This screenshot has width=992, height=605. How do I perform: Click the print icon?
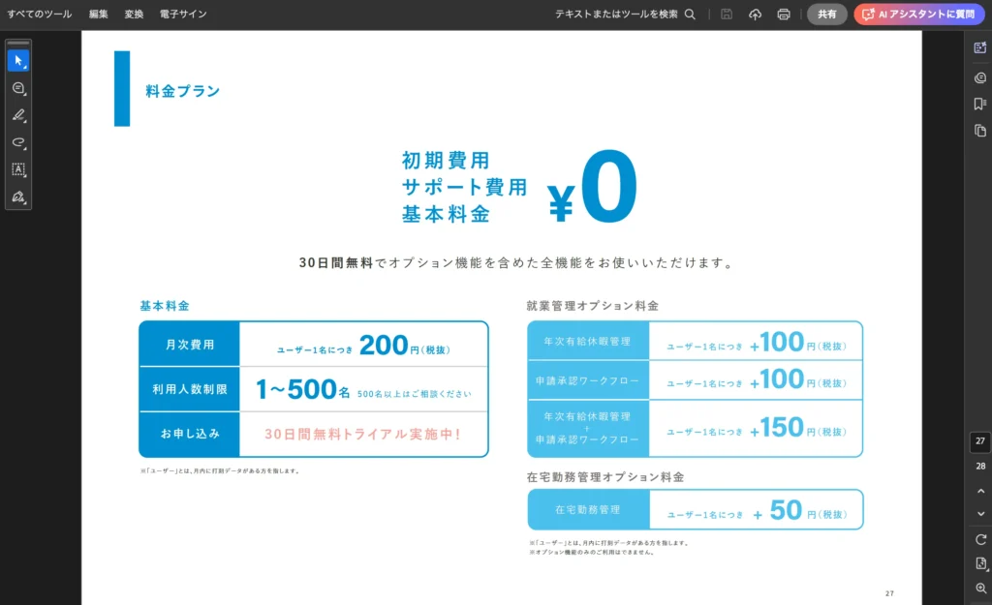(784, 15)
